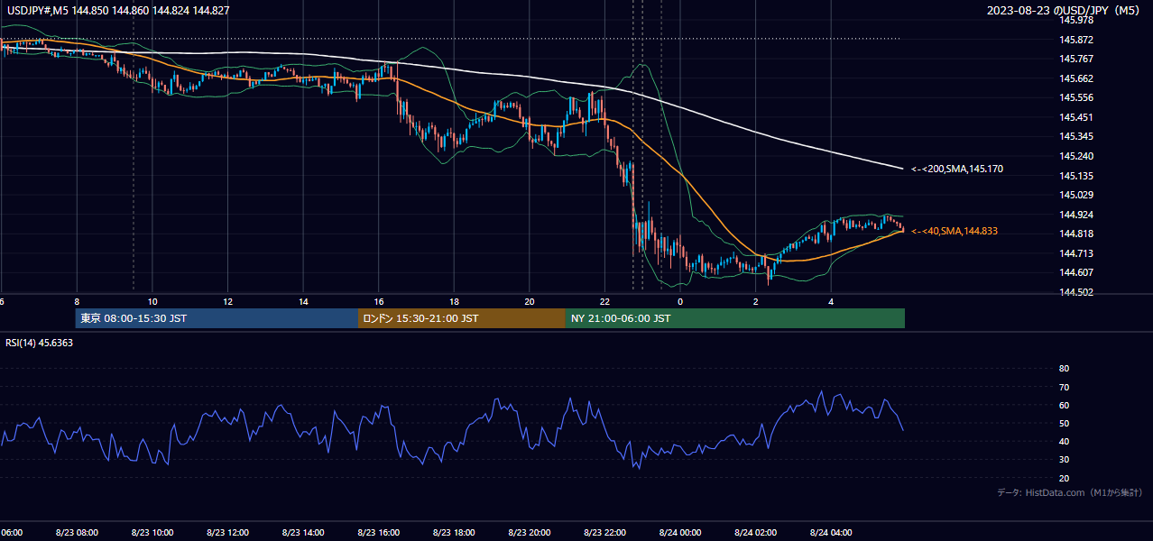Click the 8/23 20:00 bottom time label
The width and height of the screenshot is (1153, 541).
pos(530,532)
